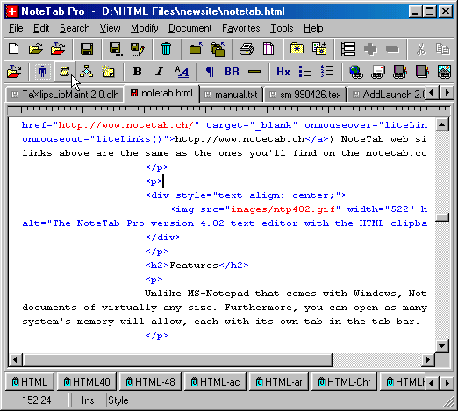Screen dimensions: 458x411
Task: Open the HTML-Chr library tab
Action: 344,381
